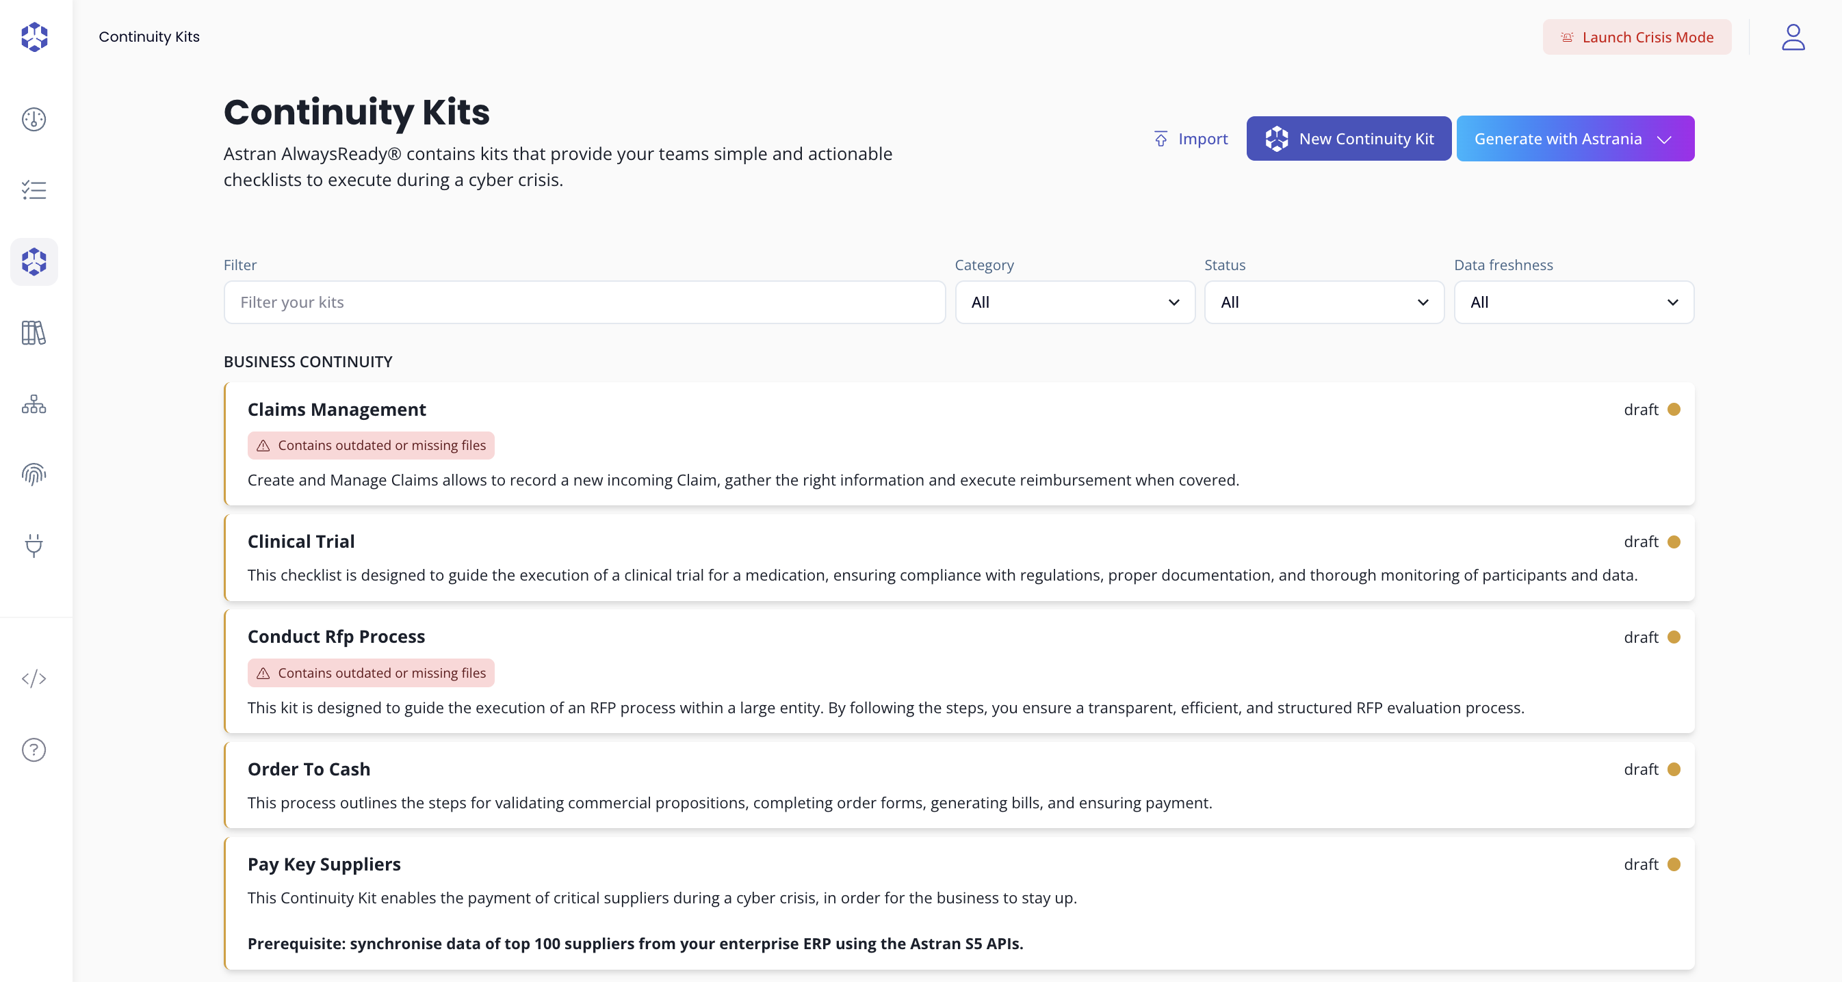The height and width of the screenshot is (982, 1842).
Task: Expand the Status dropdown
Action: click(1323, 302)
